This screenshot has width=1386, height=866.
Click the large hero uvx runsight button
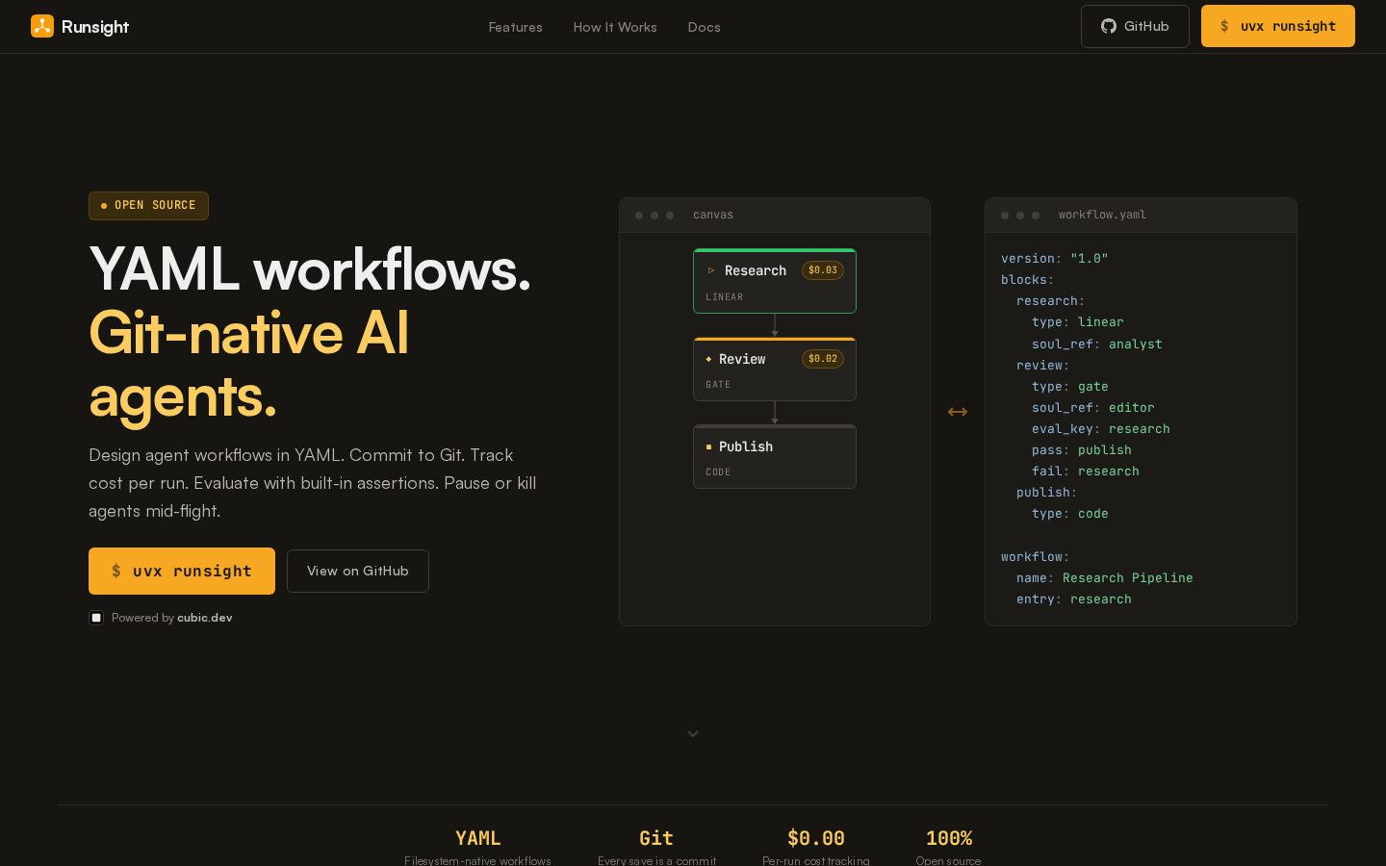[x=182, y=571]
